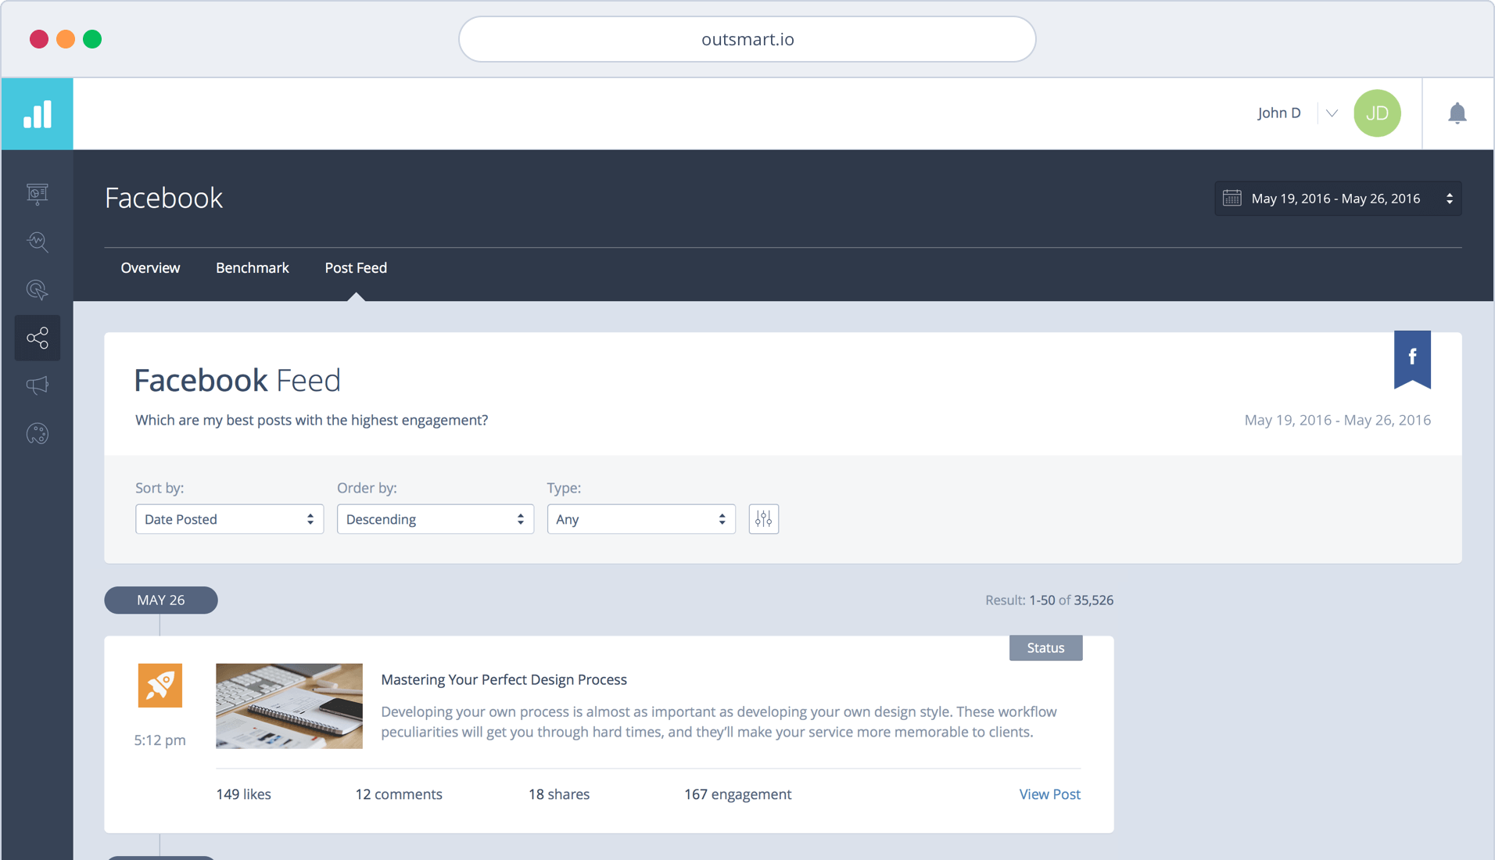Open post title Mastering Your Perfect Design Process
1495x860 pixels.
504,679
